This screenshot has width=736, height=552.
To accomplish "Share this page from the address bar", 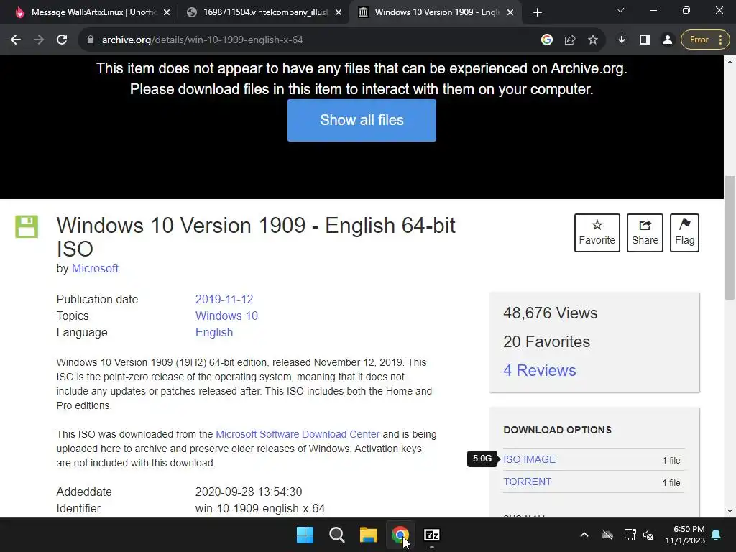I will (x=570, y=40).
